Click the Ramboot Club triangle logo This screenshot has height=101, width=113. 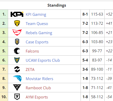coord(17,87)
